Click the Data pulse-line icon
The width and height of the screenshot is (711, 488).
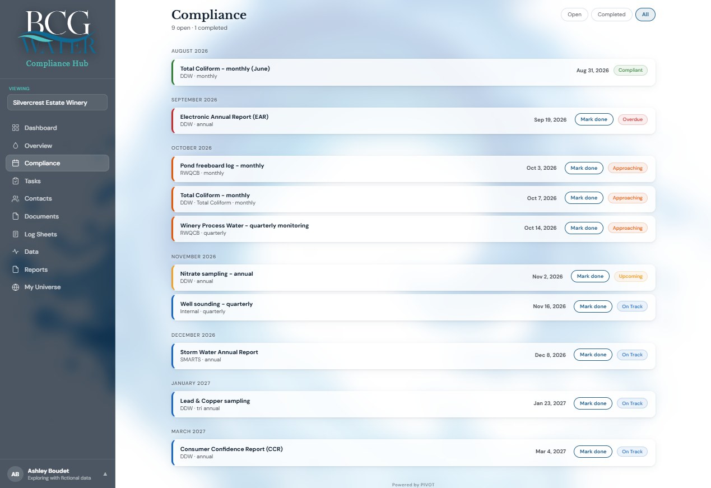(16, 252)
